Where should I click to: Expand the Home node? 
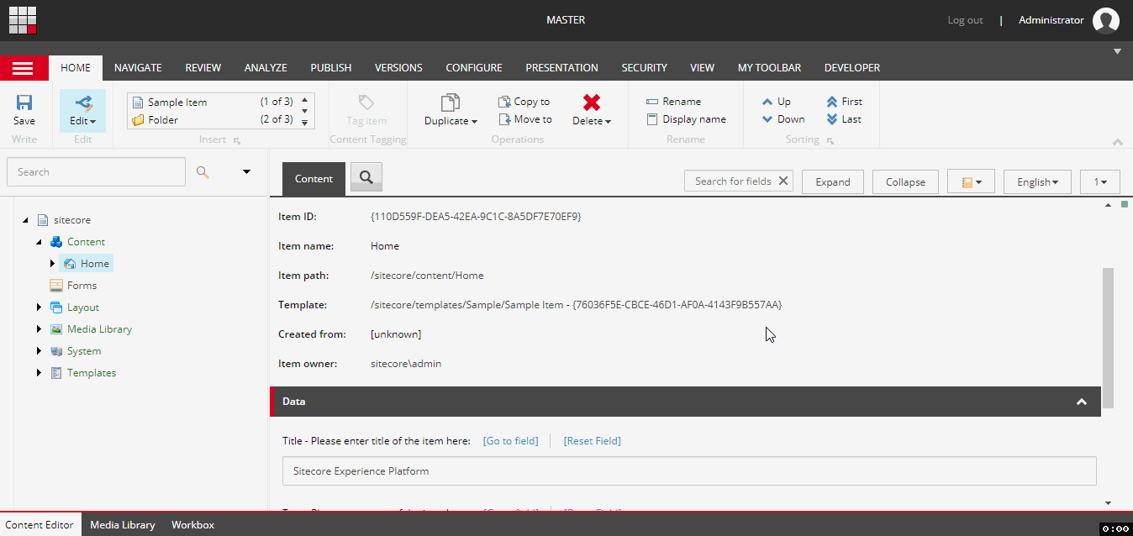pyautogui.click(x=52, y=264)
